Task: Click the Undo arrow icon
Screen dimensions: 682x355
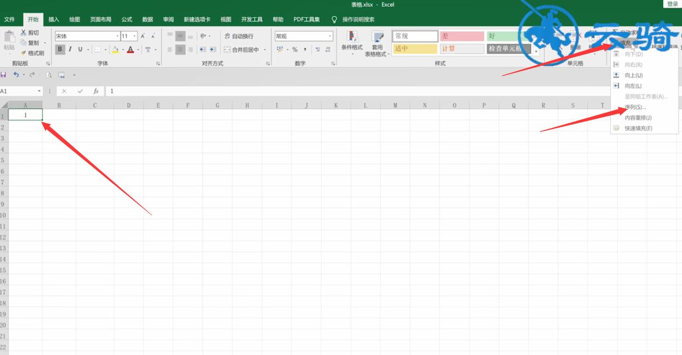Action: (16, 75)
